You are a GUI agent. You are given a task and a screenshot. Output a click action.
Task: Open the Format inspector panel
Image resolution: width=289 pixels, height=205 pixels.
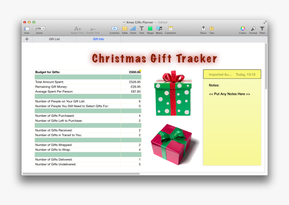(x=253, y=30)
